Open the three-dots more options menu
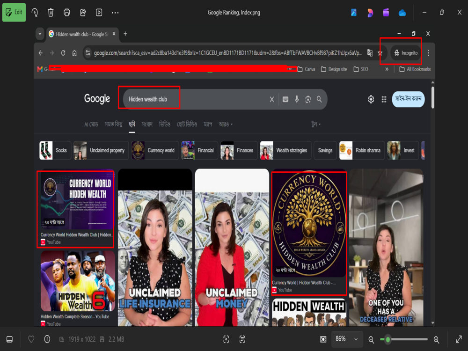 [115, 13]
